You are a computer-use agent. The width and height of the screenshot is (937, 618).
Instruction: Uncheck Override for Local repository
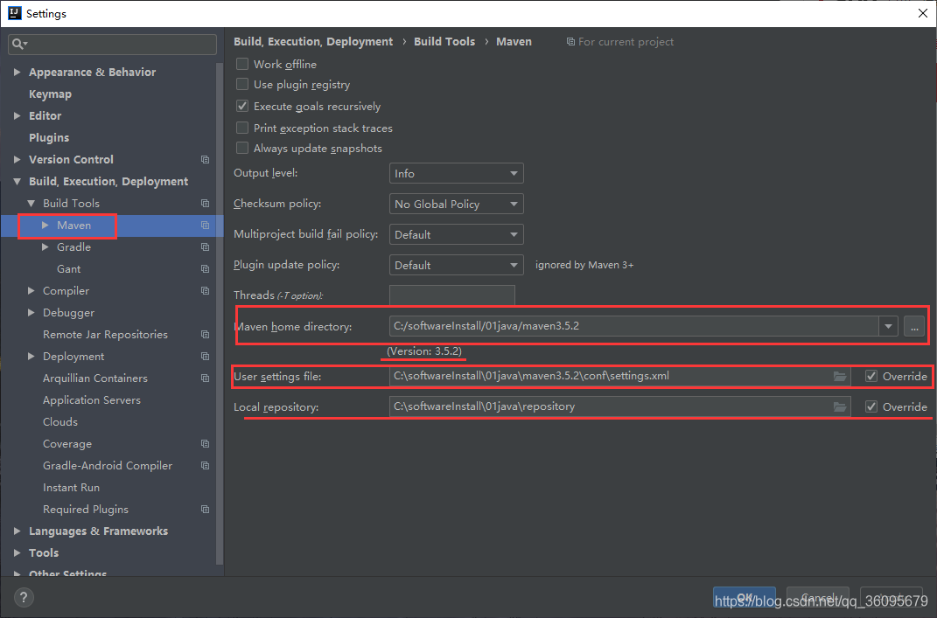pos(871,406)
